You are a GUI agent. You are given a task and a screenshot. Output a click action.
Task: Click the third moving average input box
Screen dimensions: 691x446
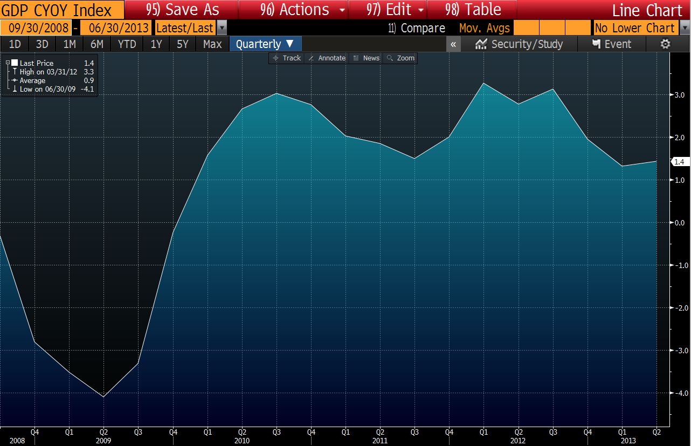point(578,28)
